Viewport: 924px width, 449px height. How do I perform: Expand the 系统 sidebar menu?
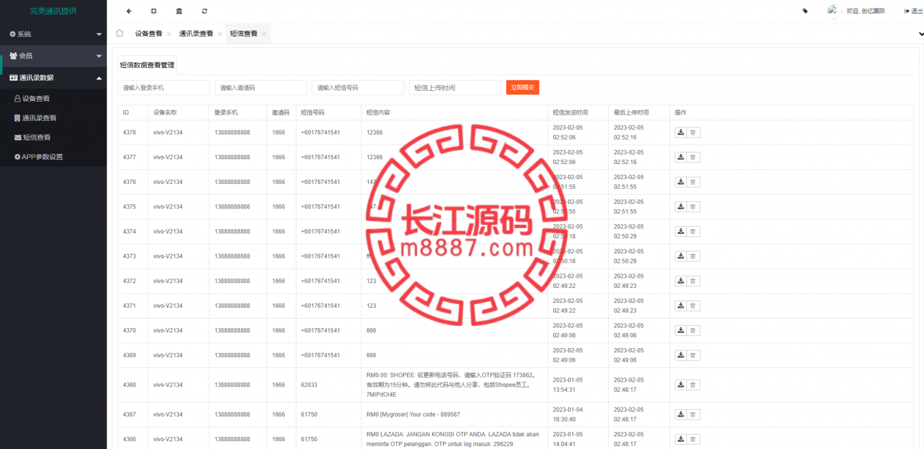tap(54, 34)
